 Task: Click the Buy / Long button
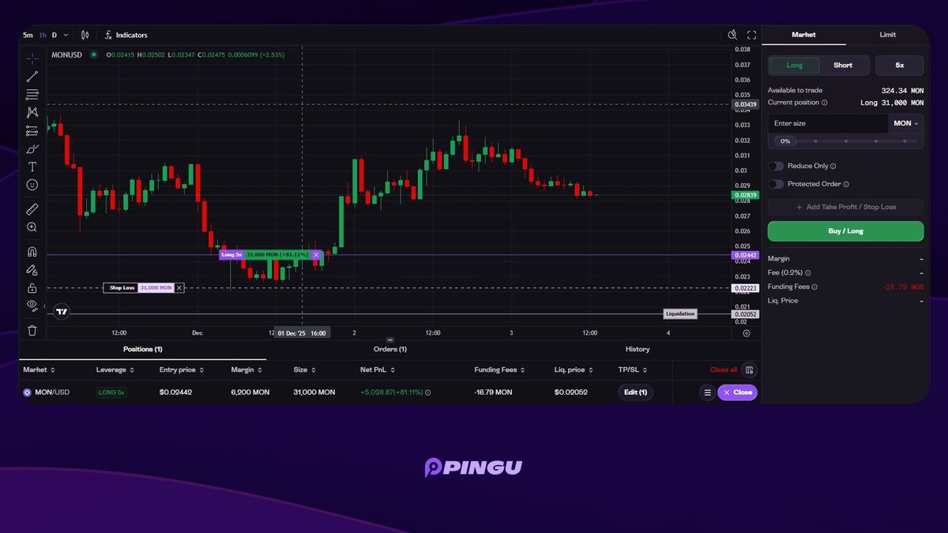(x=845, y=231)
